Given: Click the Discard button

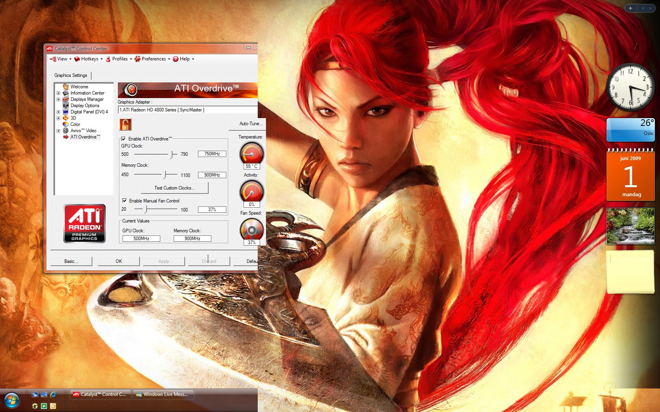Looking at the screenshot, I should [x=209, y=261].
